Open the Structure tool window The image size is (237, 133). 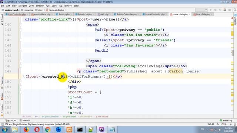[x=2, y=83]
